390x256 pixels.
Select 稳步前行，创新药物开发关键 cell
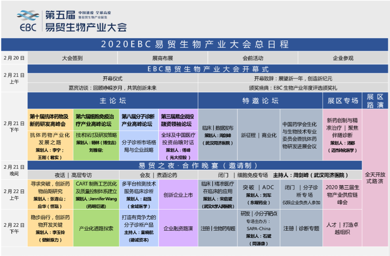(50, 228)
